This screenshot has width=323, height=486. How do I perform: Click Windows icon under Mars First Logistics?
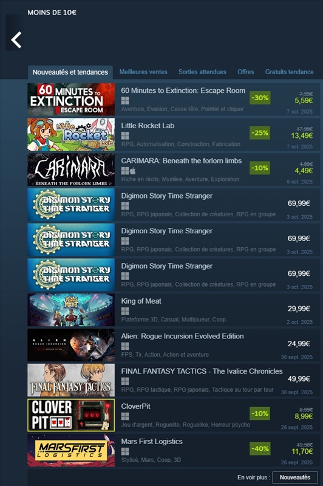click(125, 451)
